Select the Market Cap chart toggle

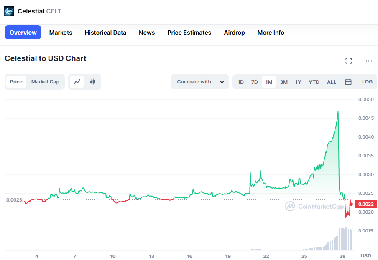pos(45,82)
